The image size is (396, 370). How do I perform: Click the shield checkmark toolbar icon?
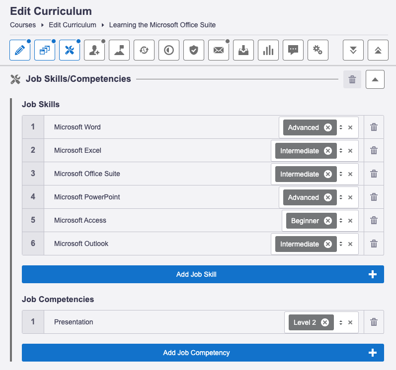pos(194,50)
